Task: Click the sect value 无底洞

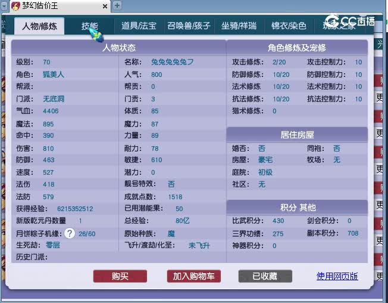Action: pos(54,99)
